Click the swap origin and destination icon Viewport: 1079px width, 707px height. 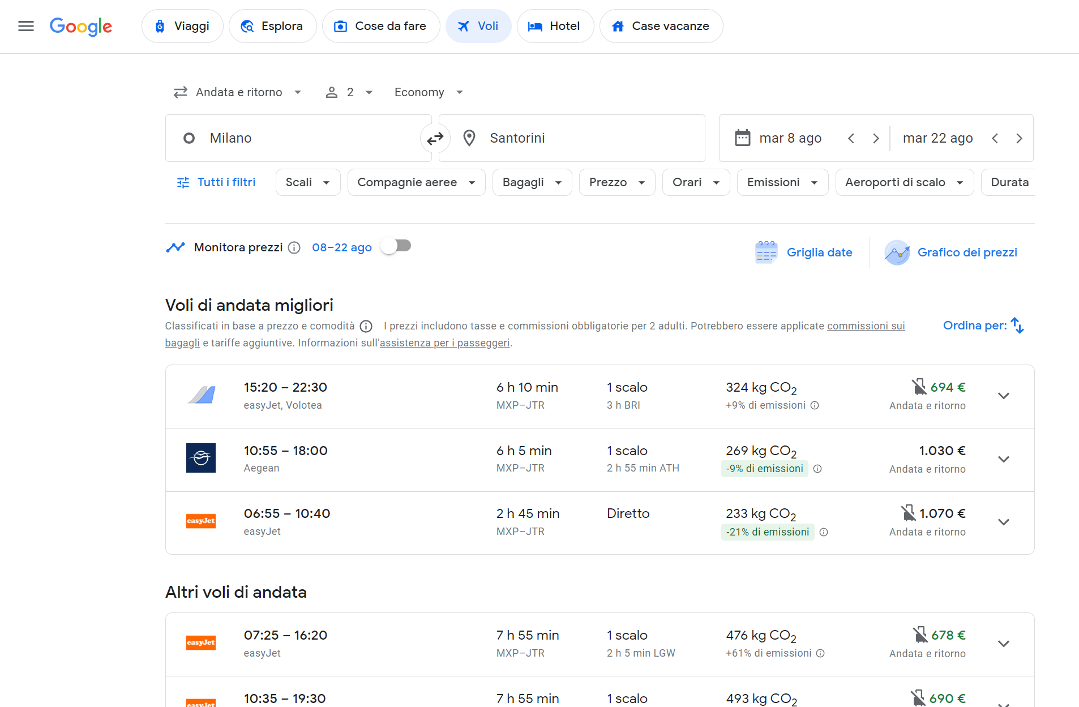coord(435,138)
